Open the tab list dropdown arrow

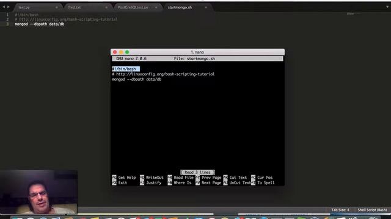point(387,7)
